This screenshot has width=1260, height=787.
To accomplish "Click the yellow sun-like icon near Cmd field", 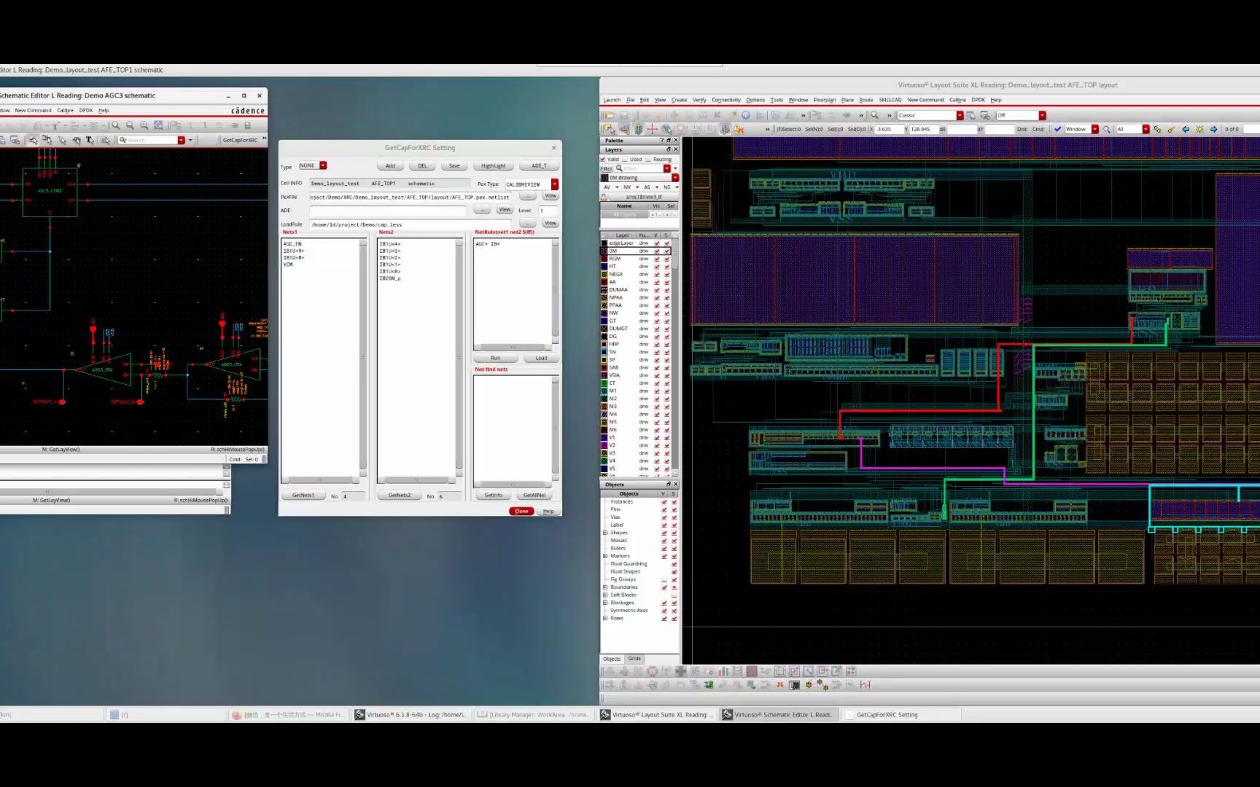I will pos(1199,129).
